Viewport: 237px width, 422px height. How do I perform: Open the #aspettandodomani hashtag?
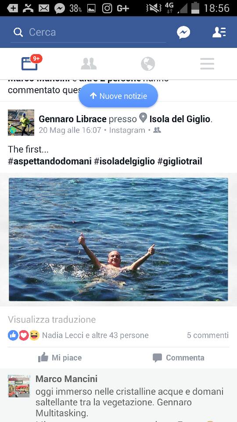[x=50, y=161]
